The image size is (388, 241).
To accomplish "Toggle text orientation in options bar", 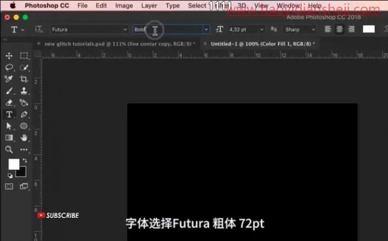I will (x=39, y=30).
